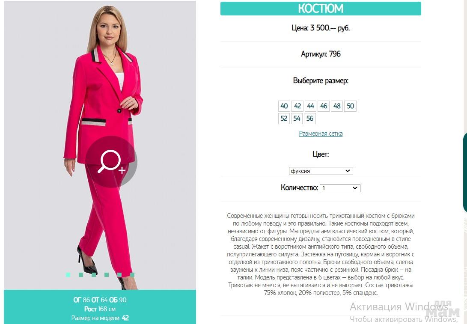This screenshot has height=324, width=467.
Task: Choose size 54
Action: tap(297, 119)
